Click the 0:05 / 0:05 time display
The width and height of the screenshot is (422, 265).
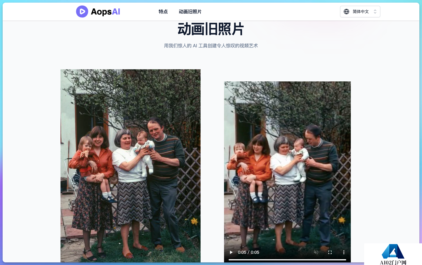[248, 252]
